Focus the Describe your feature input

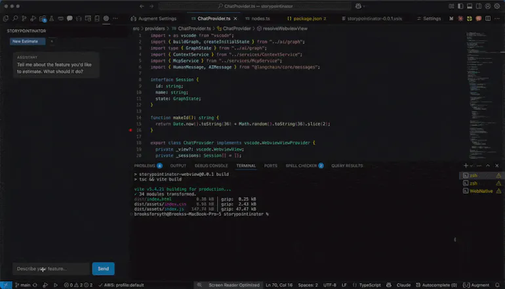[51, 269]
